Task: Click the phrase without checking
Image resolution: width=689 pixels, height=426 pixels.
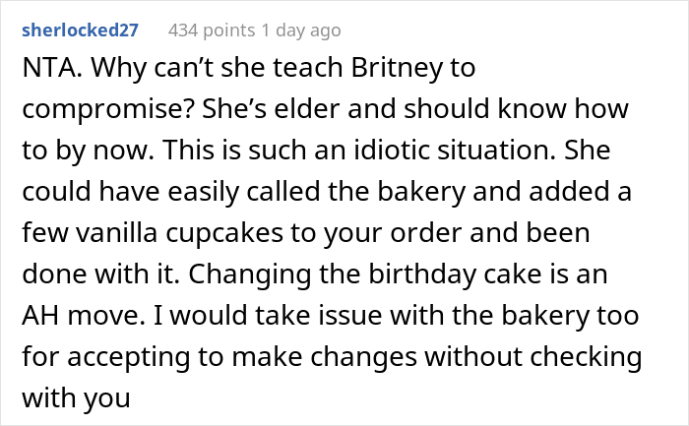Action: 533,356
